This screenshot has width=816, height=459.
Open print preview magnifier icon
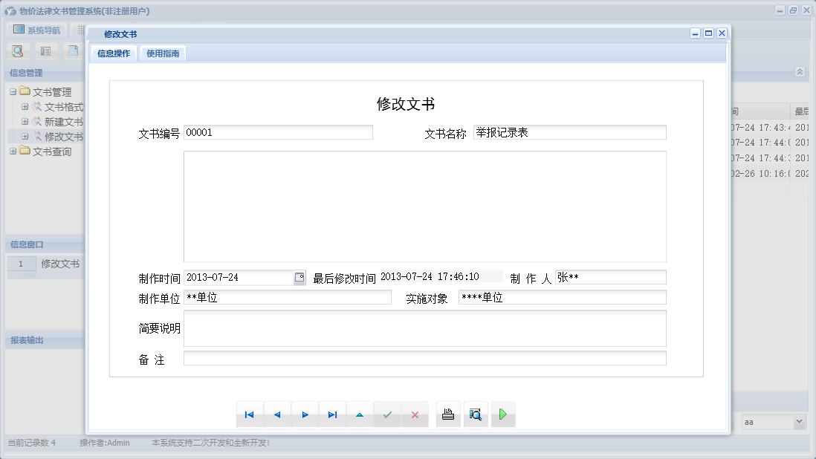pos(475,414)
